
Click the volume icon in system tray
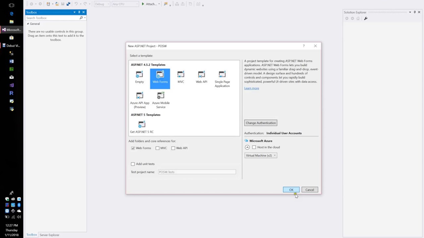pyautogui.click(x=19, y=217)
